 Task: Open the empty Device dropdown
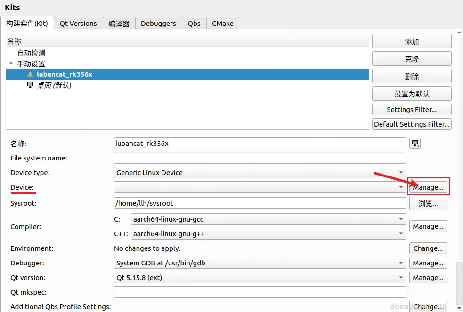[260, 187]
